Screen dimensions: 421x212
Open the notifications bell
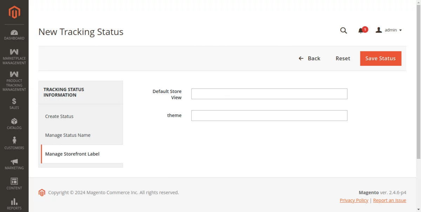[x=360, y=30]
